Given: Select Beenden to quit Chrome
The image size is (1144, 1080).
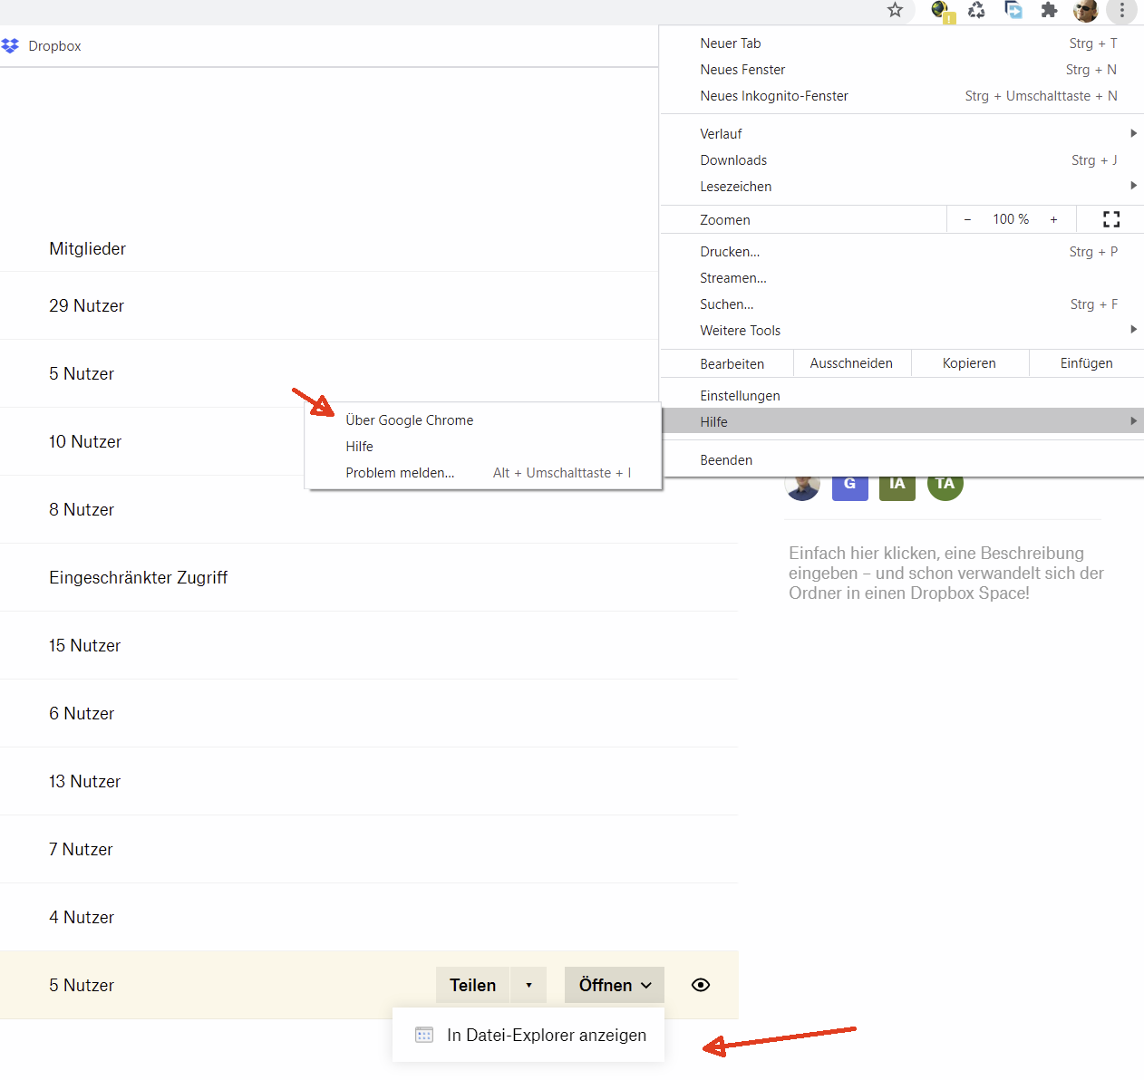Looking at the screenshot, I should click(x=902, y=460).
